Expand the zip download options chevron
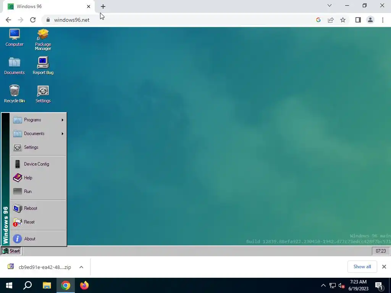 81,267
